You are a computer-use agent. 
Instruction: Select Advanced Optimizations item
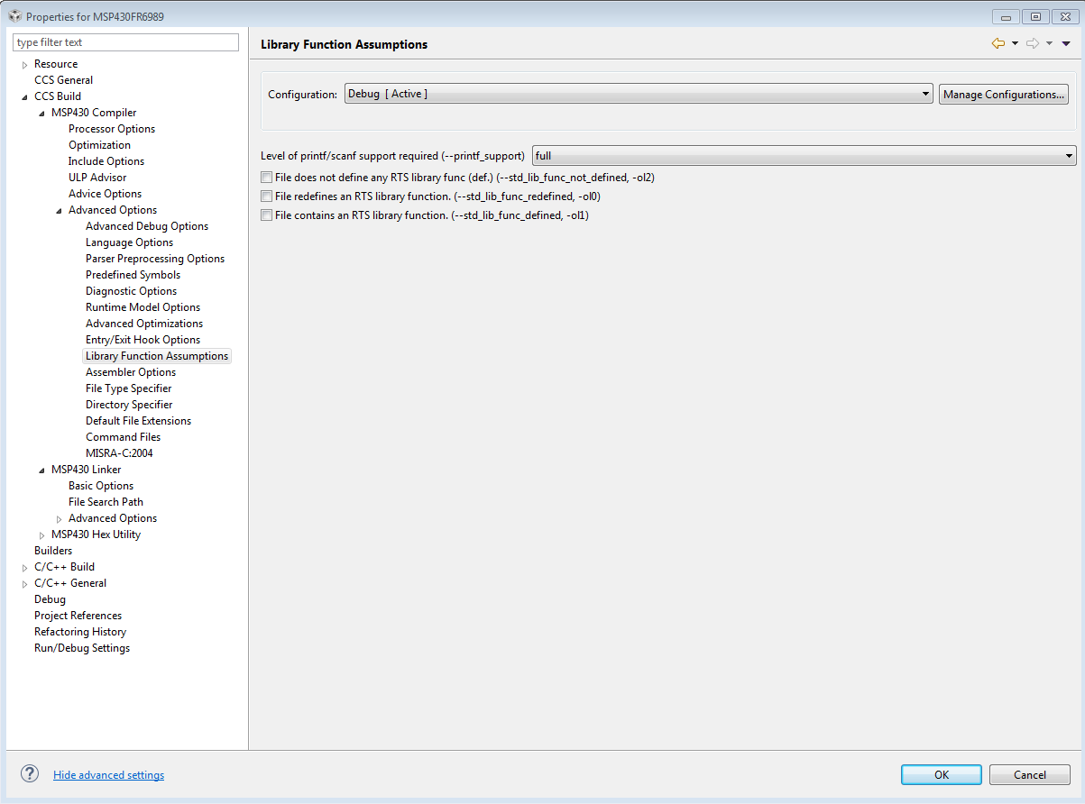point(144,324)
